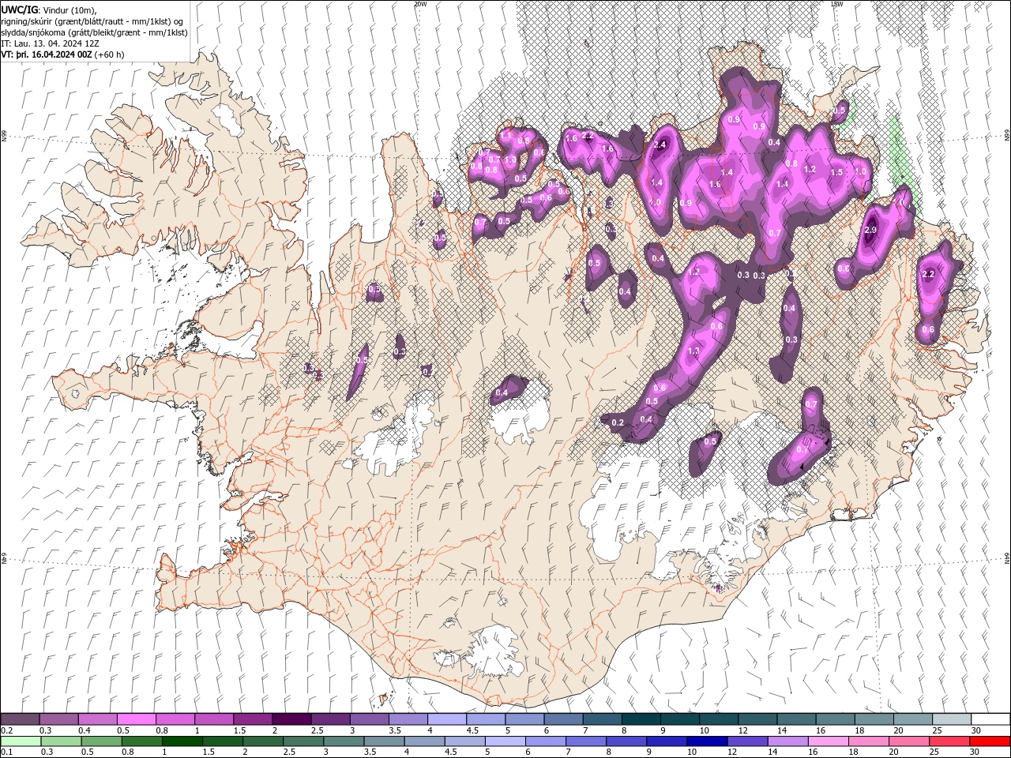Click the '4.5' label in the upper snow legend

(x=472, y=730)
